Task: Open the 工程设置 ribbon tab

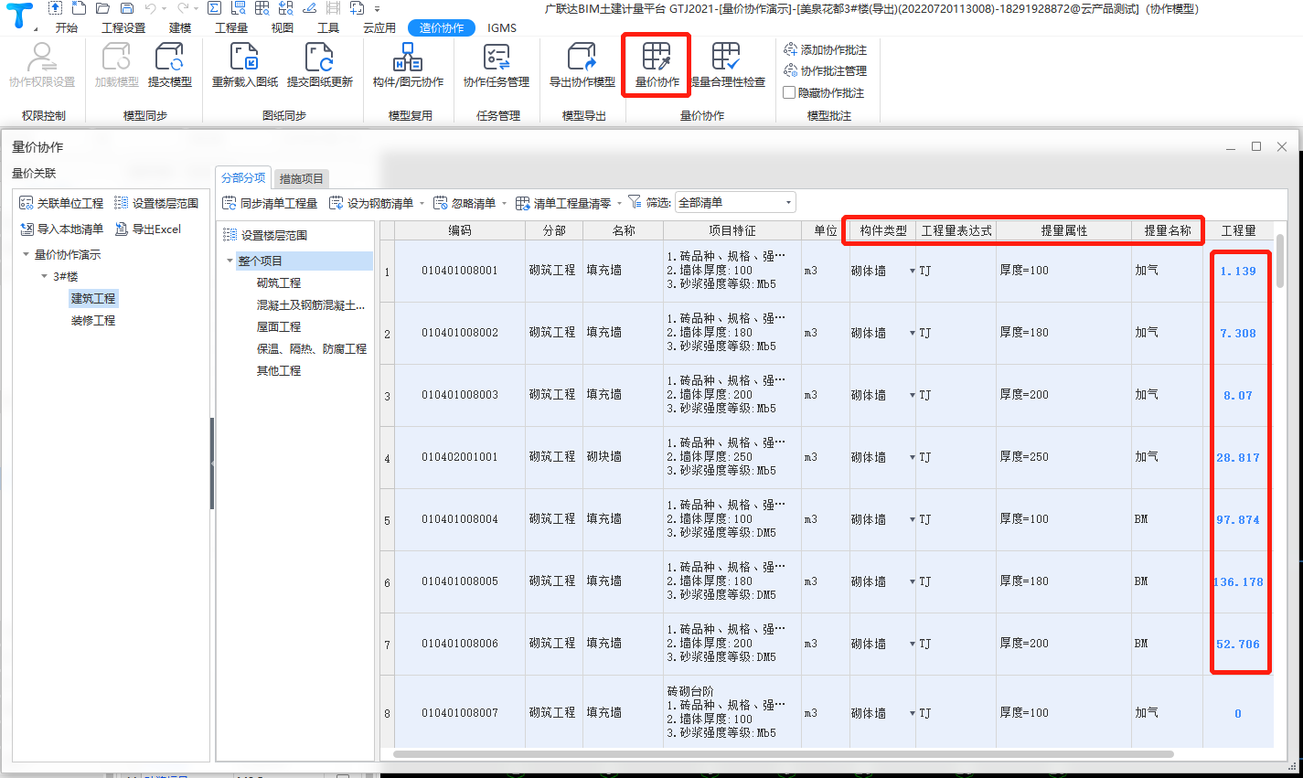Action: [123, 27]
